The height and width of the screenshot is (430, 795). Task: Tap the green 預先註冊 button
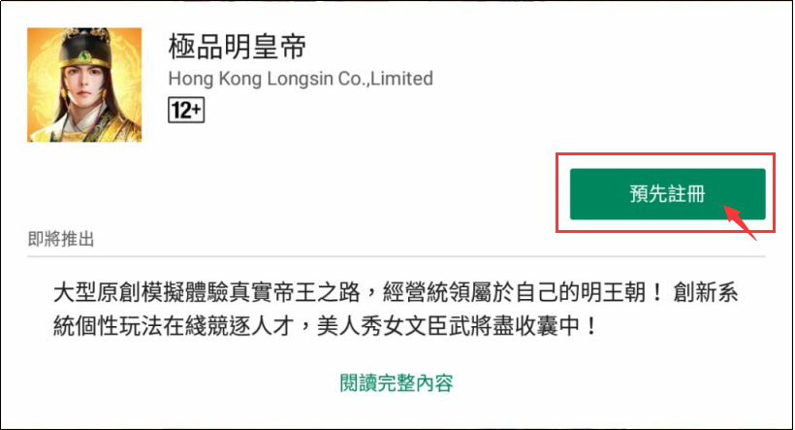click(x=667, y=194)
